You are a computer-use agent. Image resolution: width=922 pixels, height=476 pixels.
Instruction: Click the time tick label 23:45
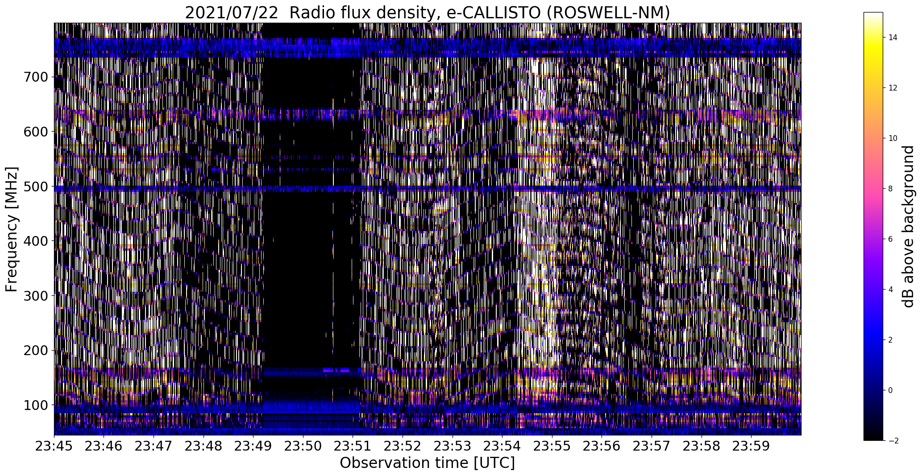coord(54,446)
